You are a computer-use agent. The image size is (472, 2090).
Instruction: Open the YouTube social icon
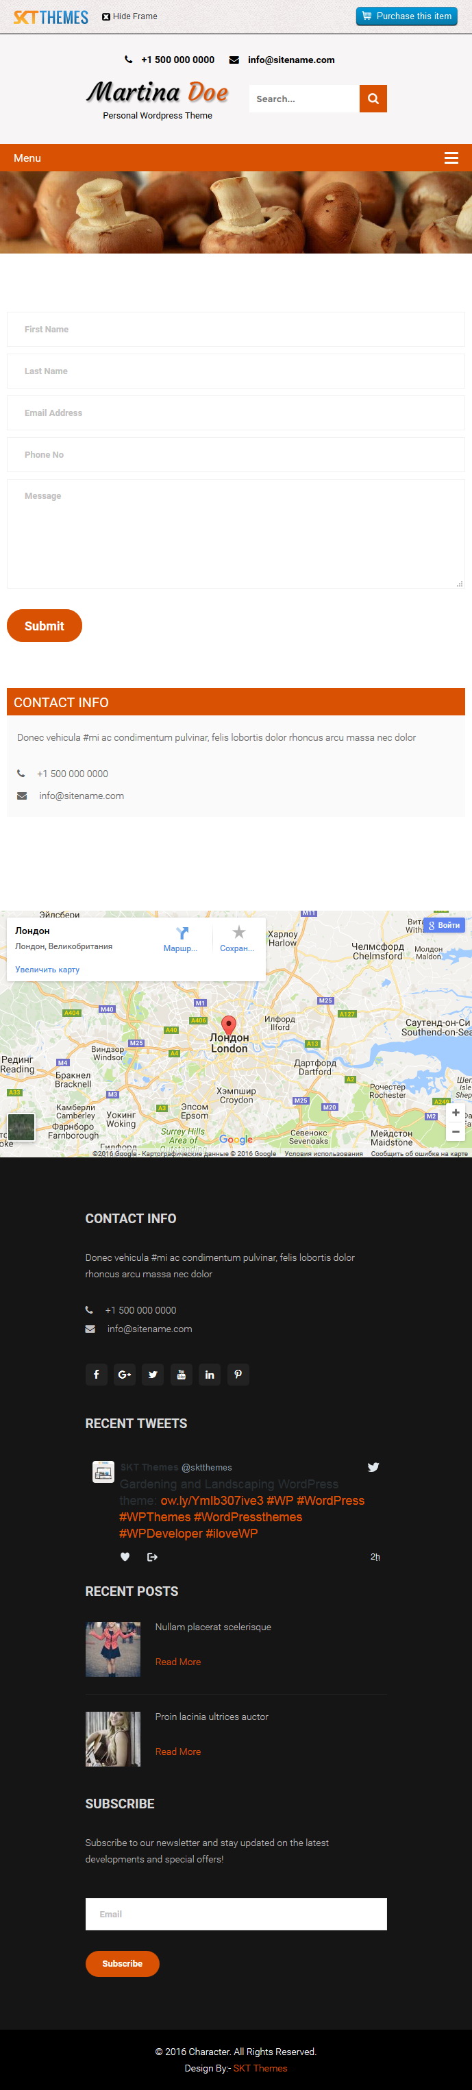pos(181,1375)
